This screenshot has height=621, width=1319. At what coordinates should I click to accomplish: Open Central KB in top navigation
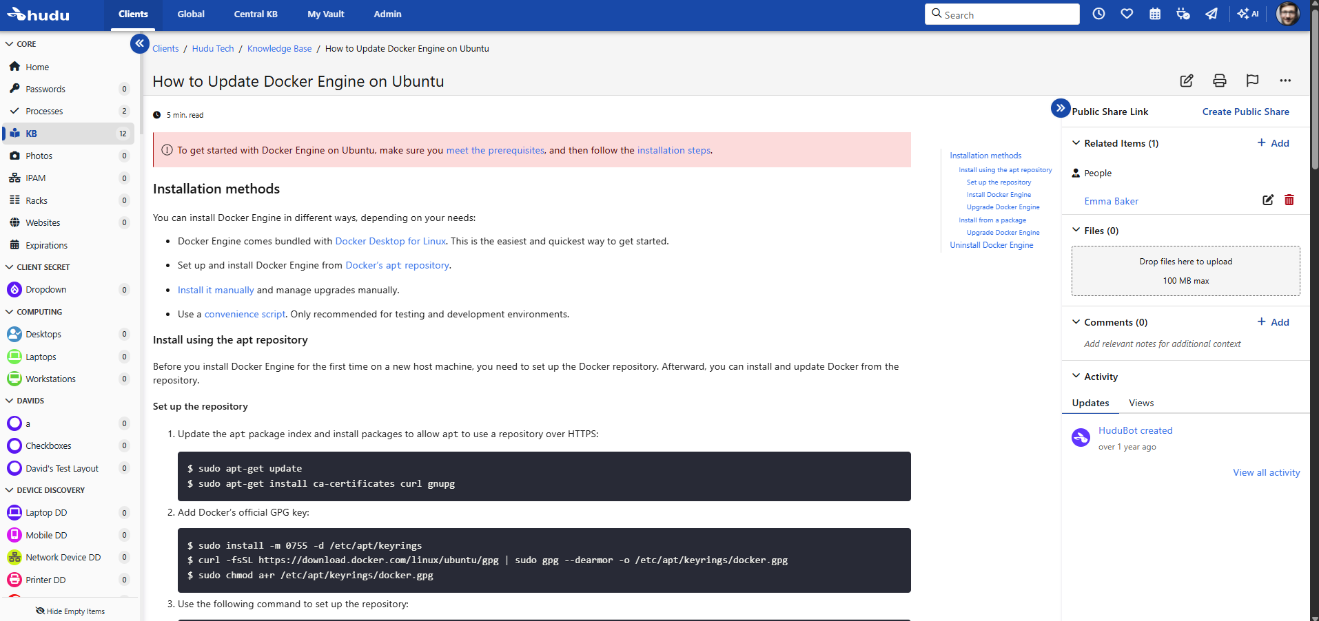256,14
